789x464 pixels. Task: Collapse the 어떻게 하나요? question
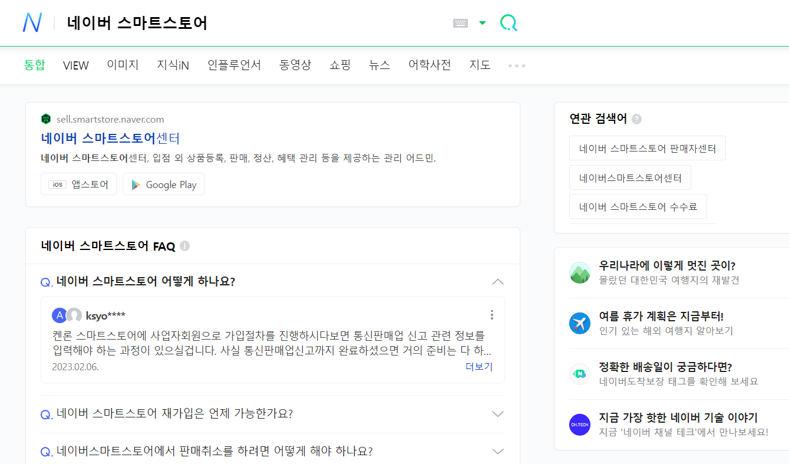coord(498,282)
